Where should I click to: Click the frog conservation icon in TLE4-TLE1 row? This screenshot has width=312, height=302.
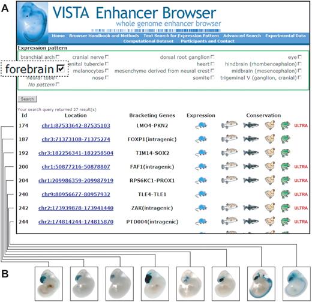286,194
